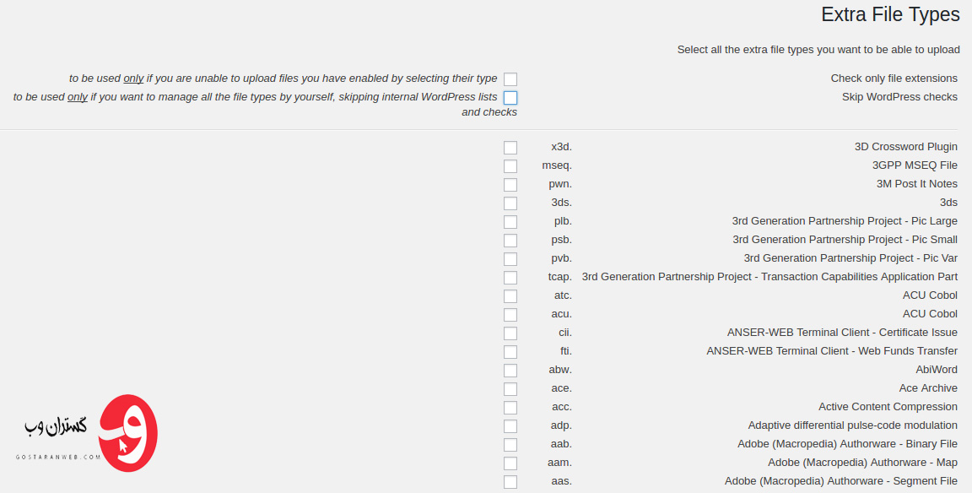Viewport: 972px width, 493px height.
Task: Check the plb Pic Large checkbox
Action: coord(510,222)
